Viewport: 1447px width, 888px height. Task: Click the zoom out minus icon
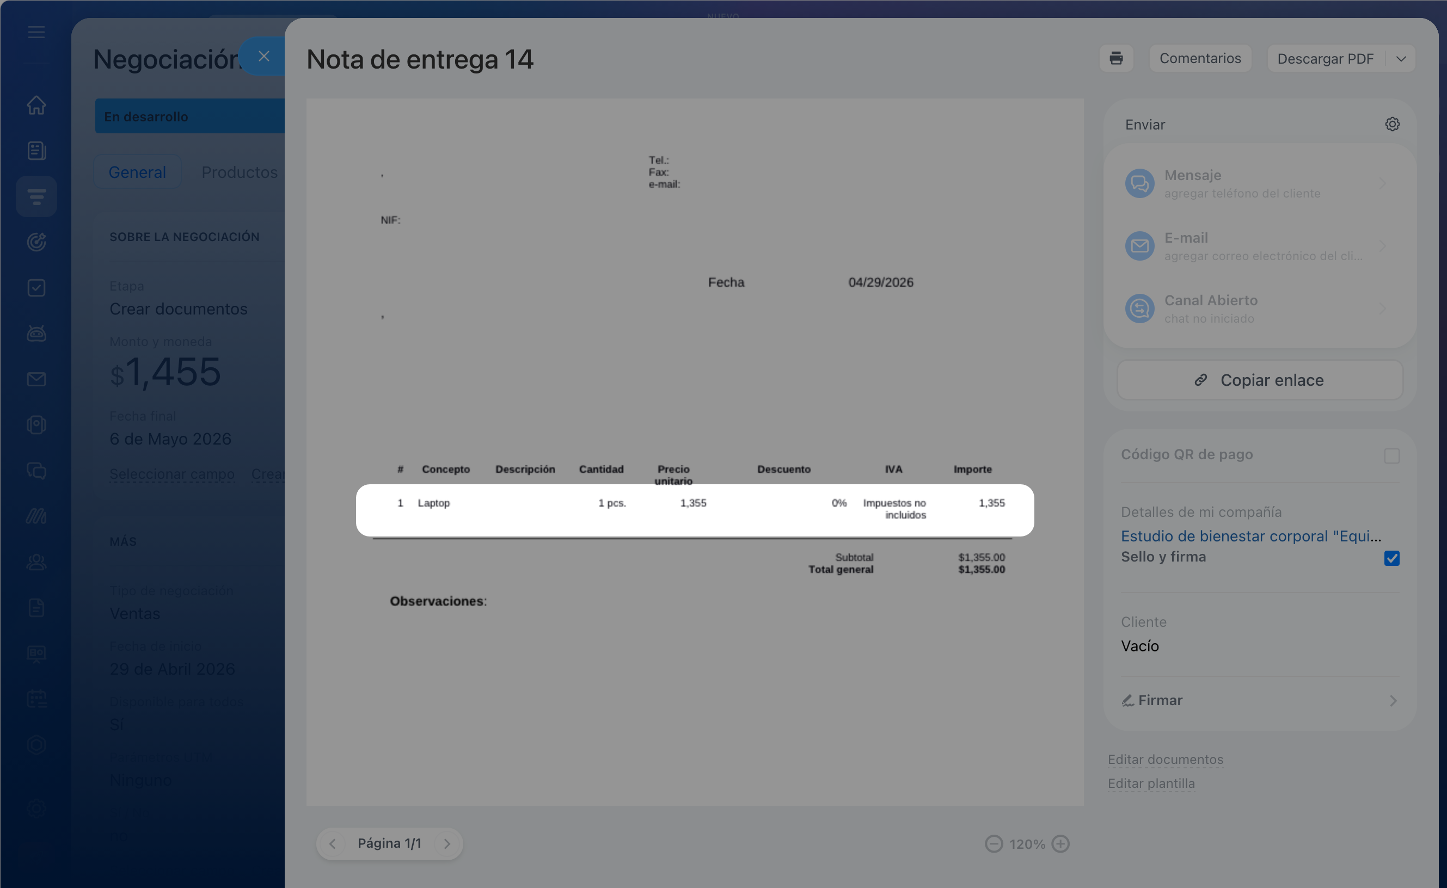(994, 844)
